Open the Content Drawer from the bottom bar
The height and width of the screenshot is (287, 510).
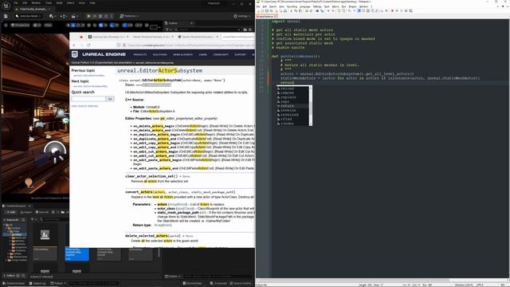pos(14,284)
